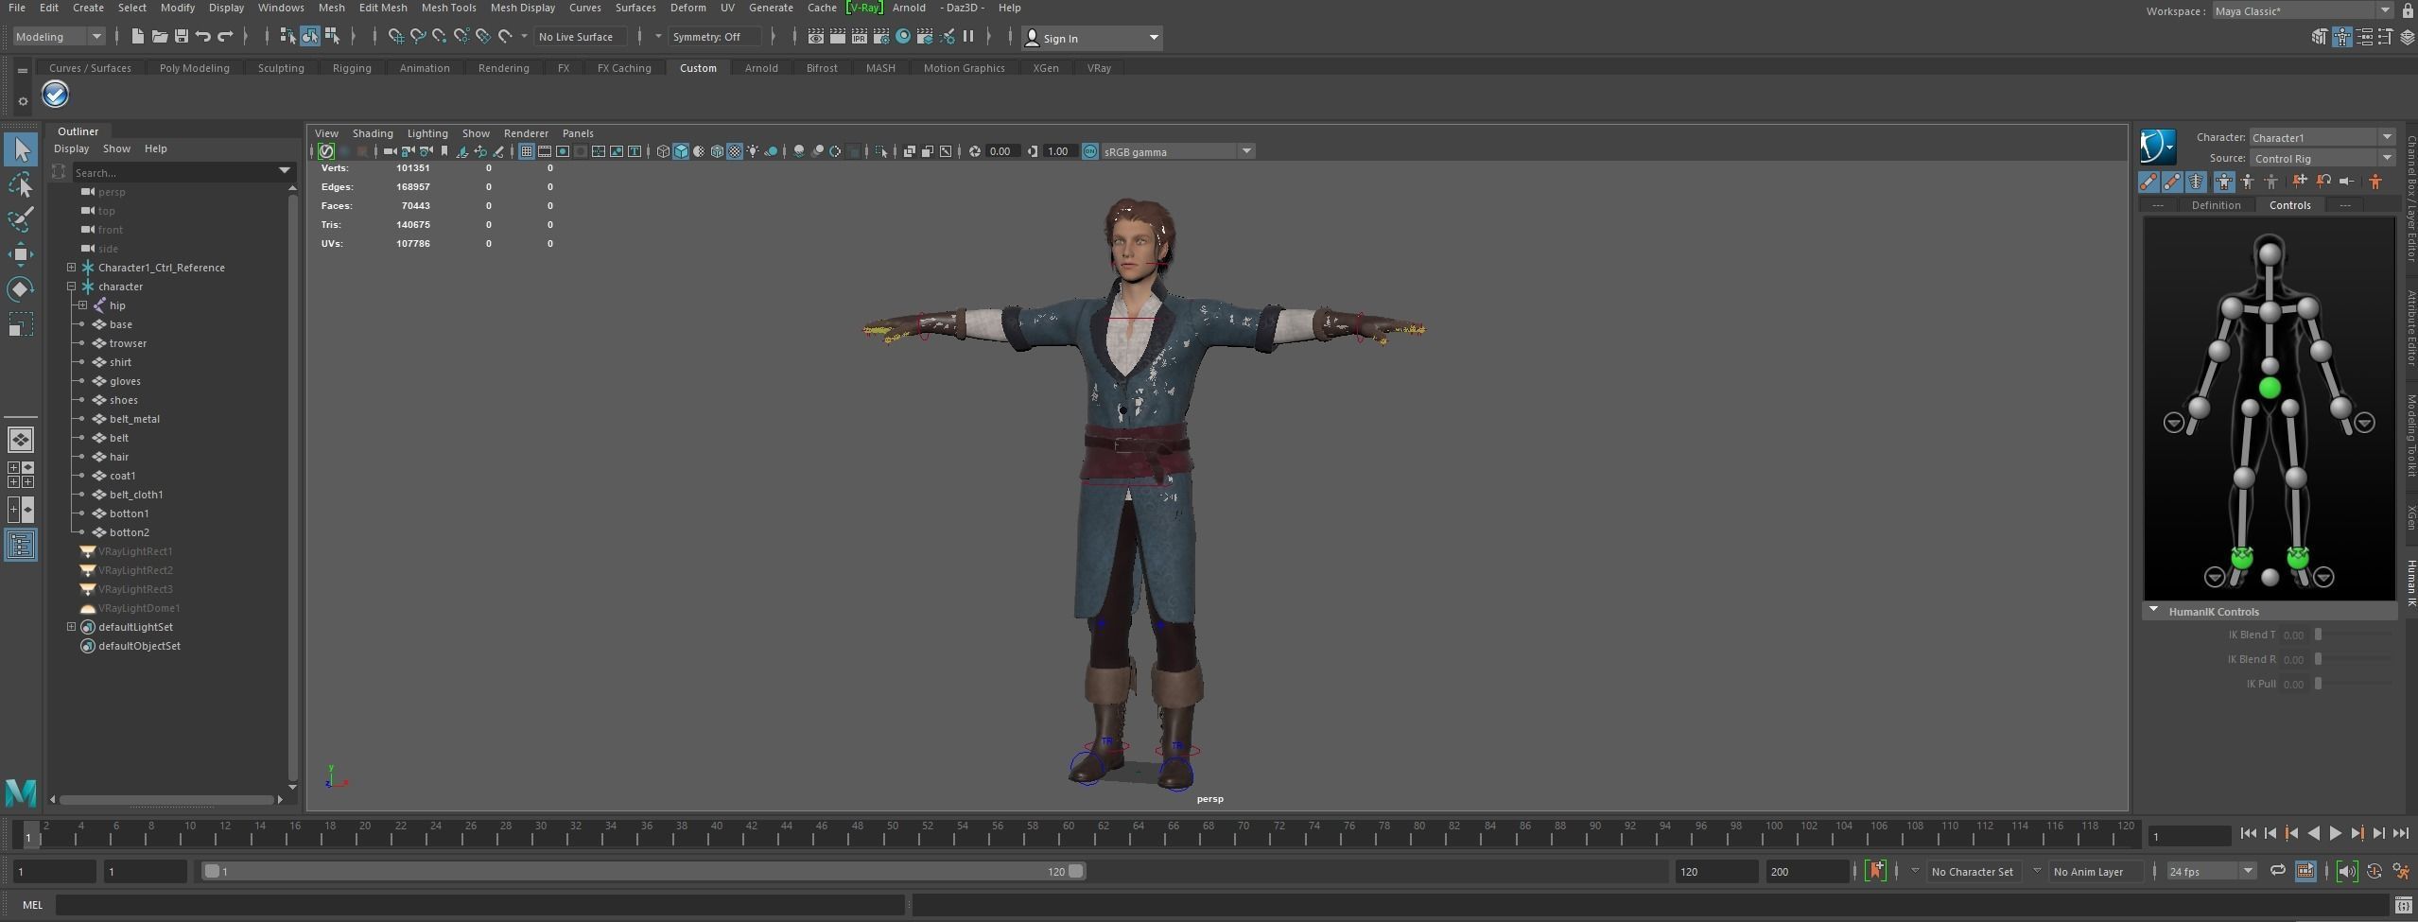Open the Hypershade sphere icon
The width and height of the screenshot is (2418, 922).
903,37
